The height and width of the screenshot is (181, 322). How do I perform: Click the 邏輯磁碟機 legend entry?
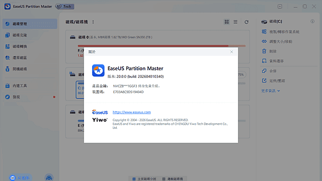173,179
